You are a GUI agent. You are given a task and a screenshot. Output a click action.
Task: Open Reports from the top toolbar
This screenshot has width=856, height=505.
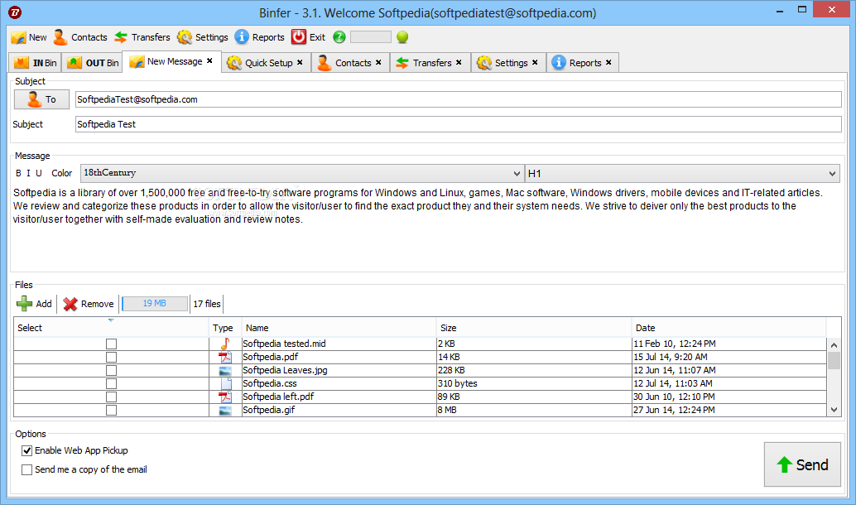260,37
